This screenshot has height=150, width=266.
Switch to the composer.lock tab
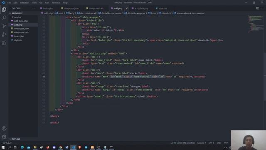click(96, 8)
